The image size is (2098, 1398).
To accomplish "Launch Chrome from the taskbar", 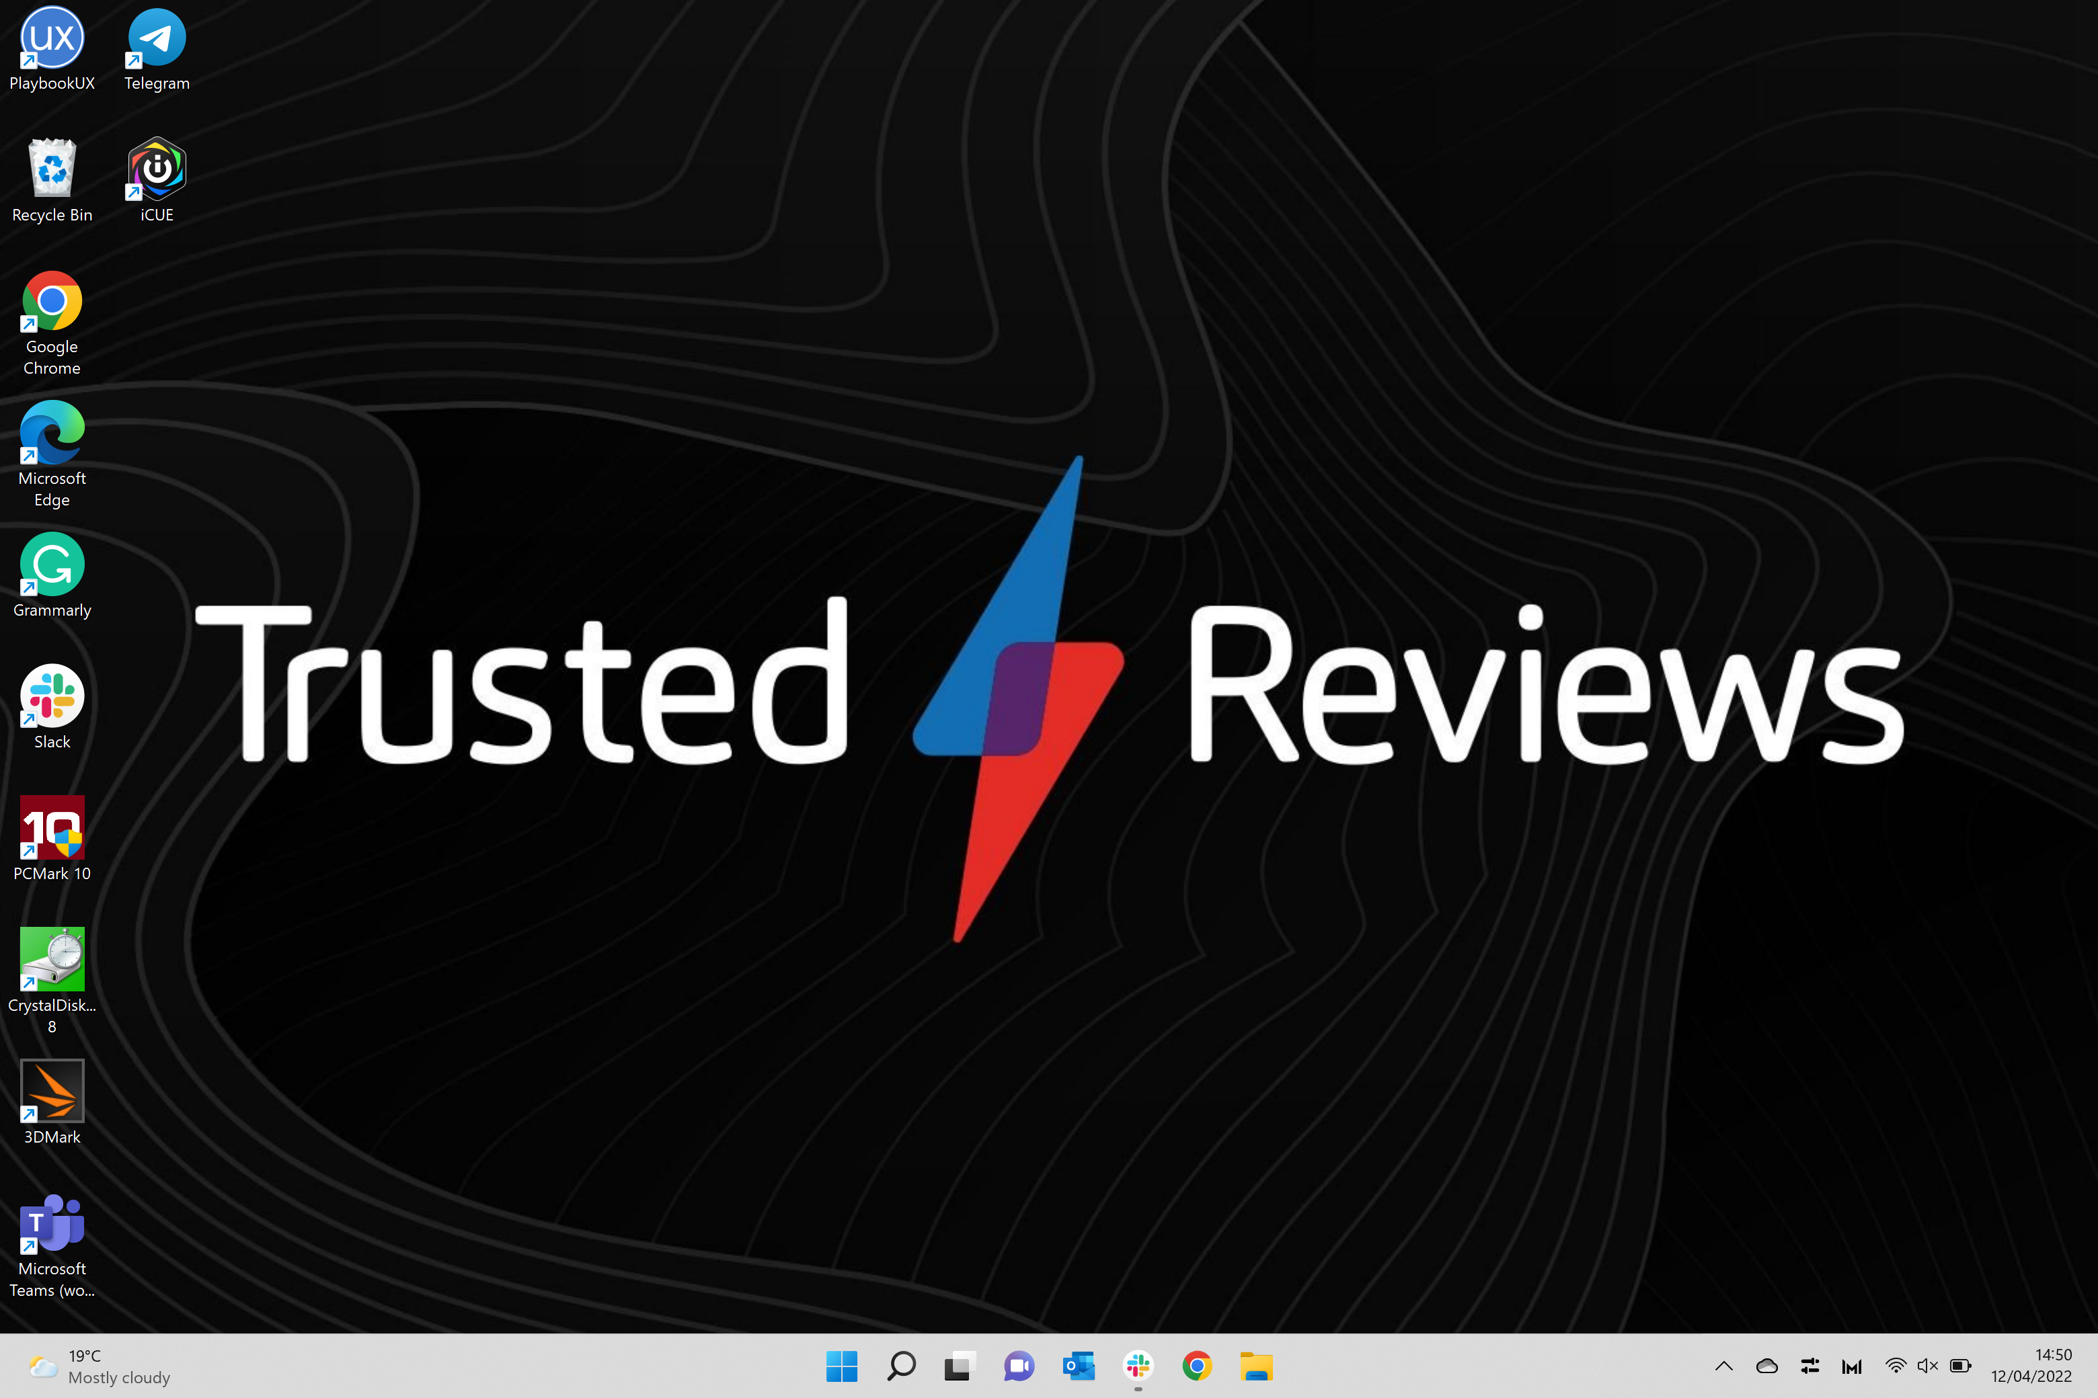I will click(x=1197, y=1366).
